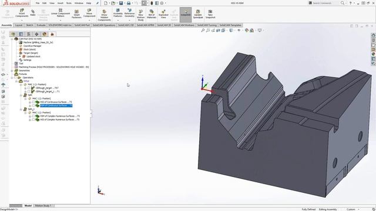Open the dropdown arrow under Linear Component Pattern

[61, 20]
